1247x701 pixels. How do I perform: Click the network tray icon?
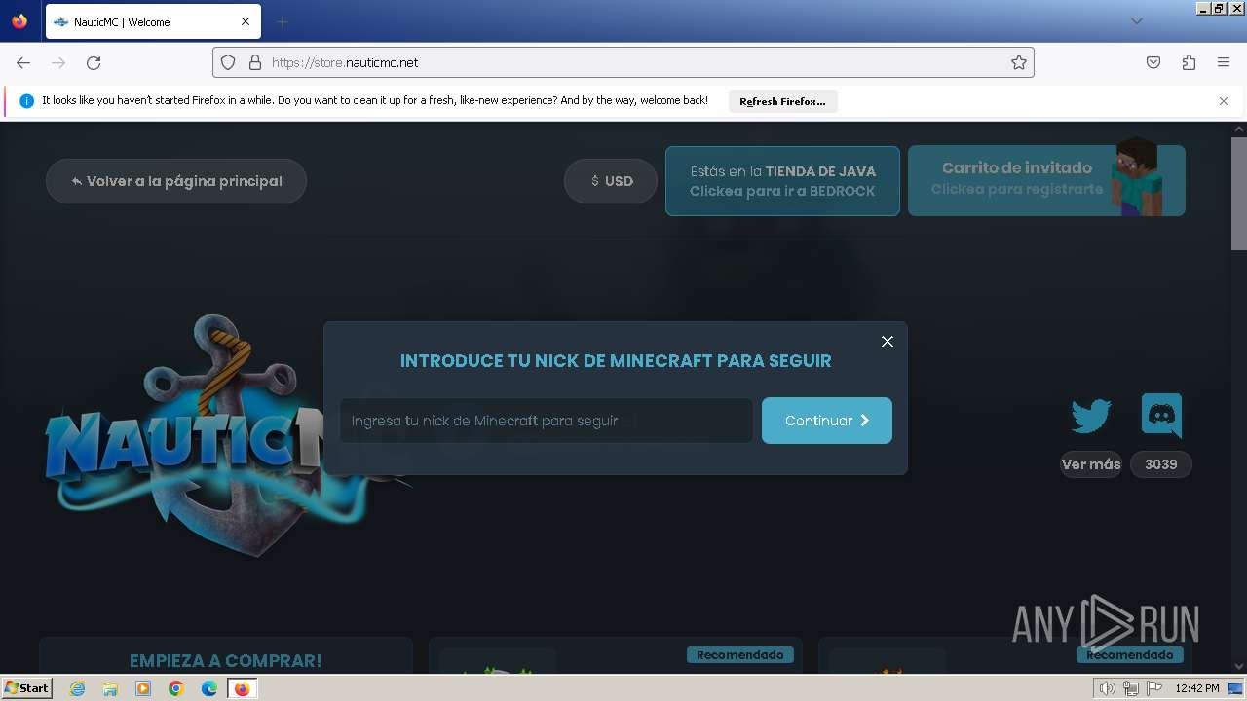click(x=1131, y=688)
